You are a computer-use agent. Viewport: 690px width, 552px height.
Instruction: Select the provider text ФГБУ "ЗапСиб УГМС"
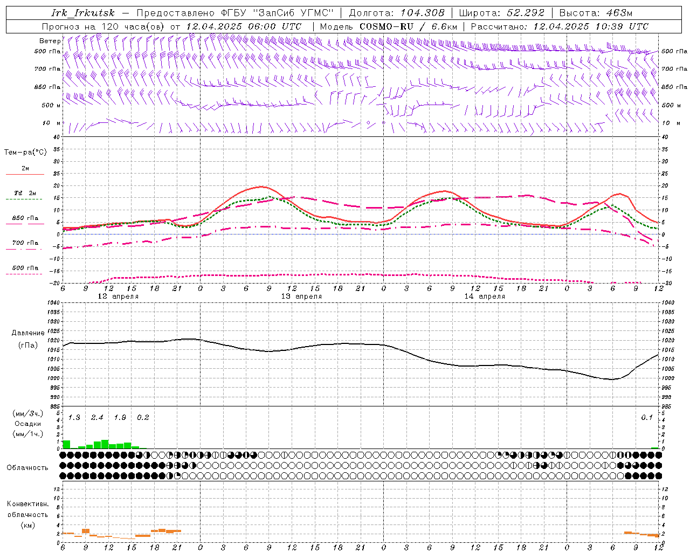pos(278,13)
